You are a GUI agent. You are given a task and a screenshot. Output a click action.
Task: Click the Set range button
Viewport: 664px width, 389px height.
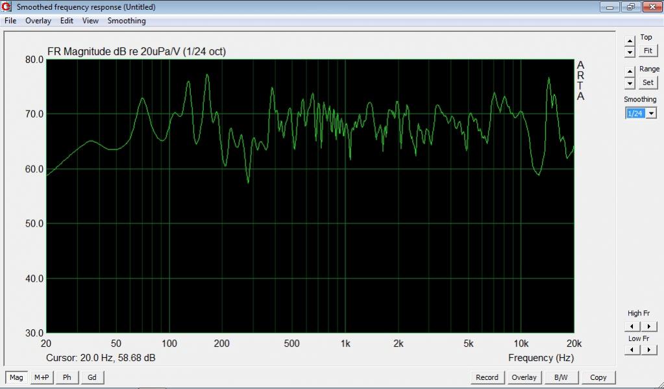coord(648,82)
